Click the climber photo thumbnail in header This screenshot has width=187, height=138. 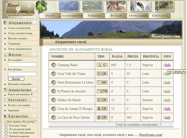[x=140, y=6]
